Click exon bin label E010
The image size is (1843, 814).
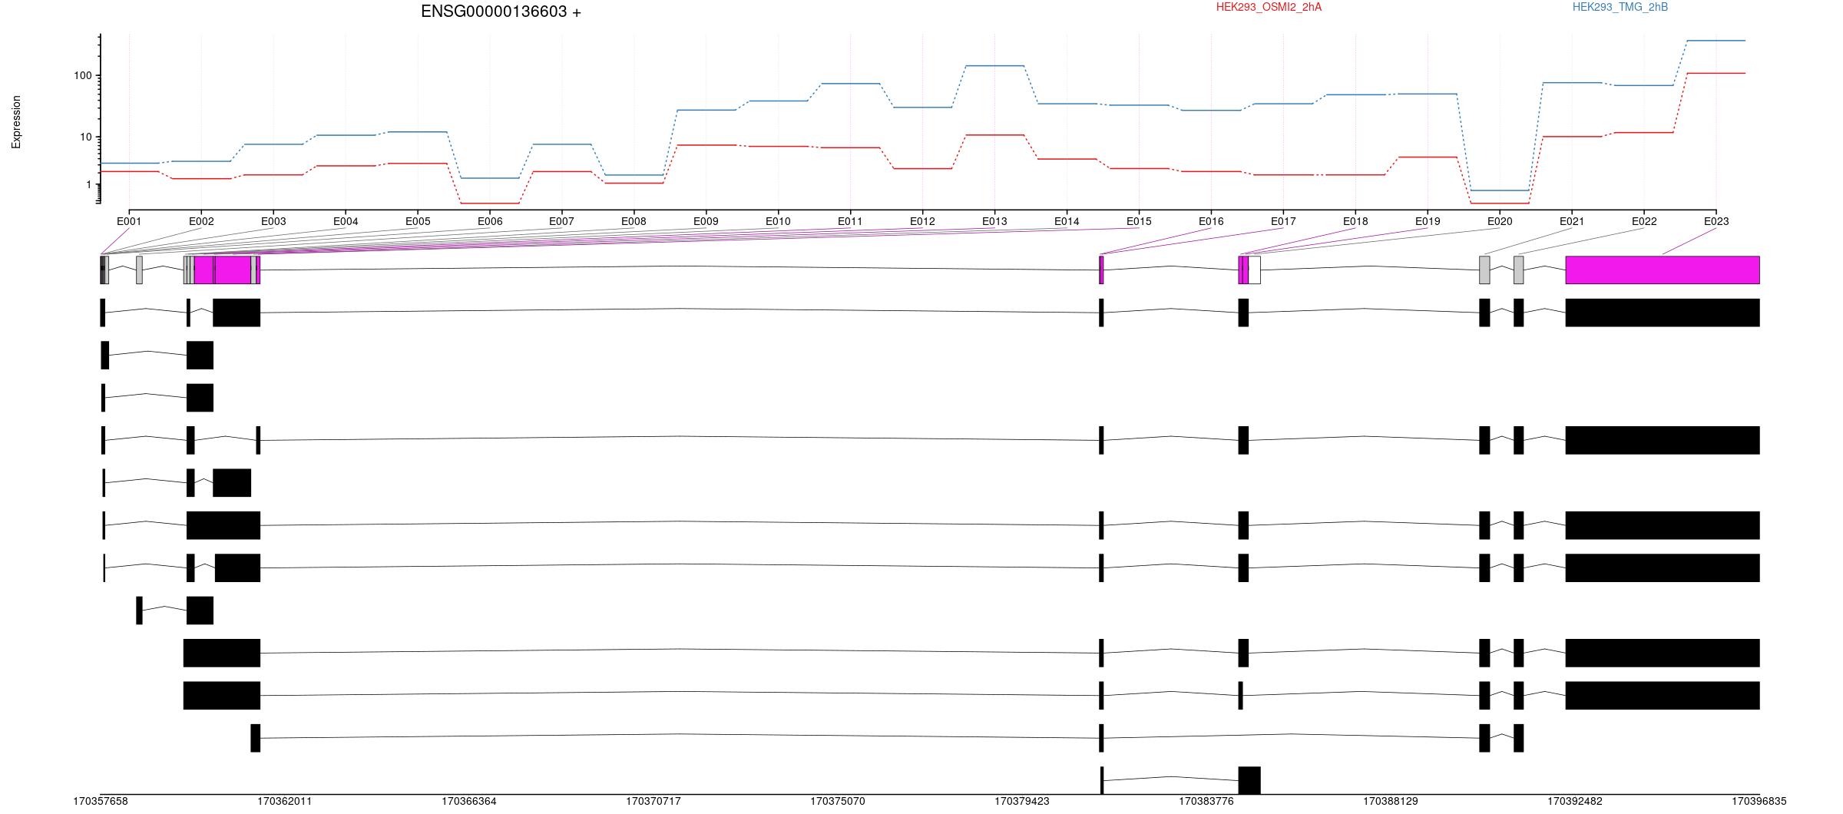tap(778, 221)
